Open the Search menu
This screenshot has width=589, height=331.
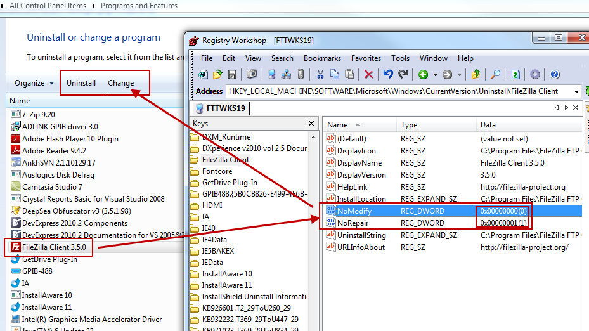[282, 58]
